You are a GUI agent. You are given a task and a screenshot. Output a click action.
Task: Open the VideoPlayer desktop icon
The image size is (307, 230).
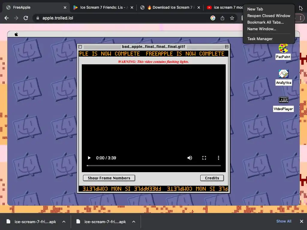point(283,104)
